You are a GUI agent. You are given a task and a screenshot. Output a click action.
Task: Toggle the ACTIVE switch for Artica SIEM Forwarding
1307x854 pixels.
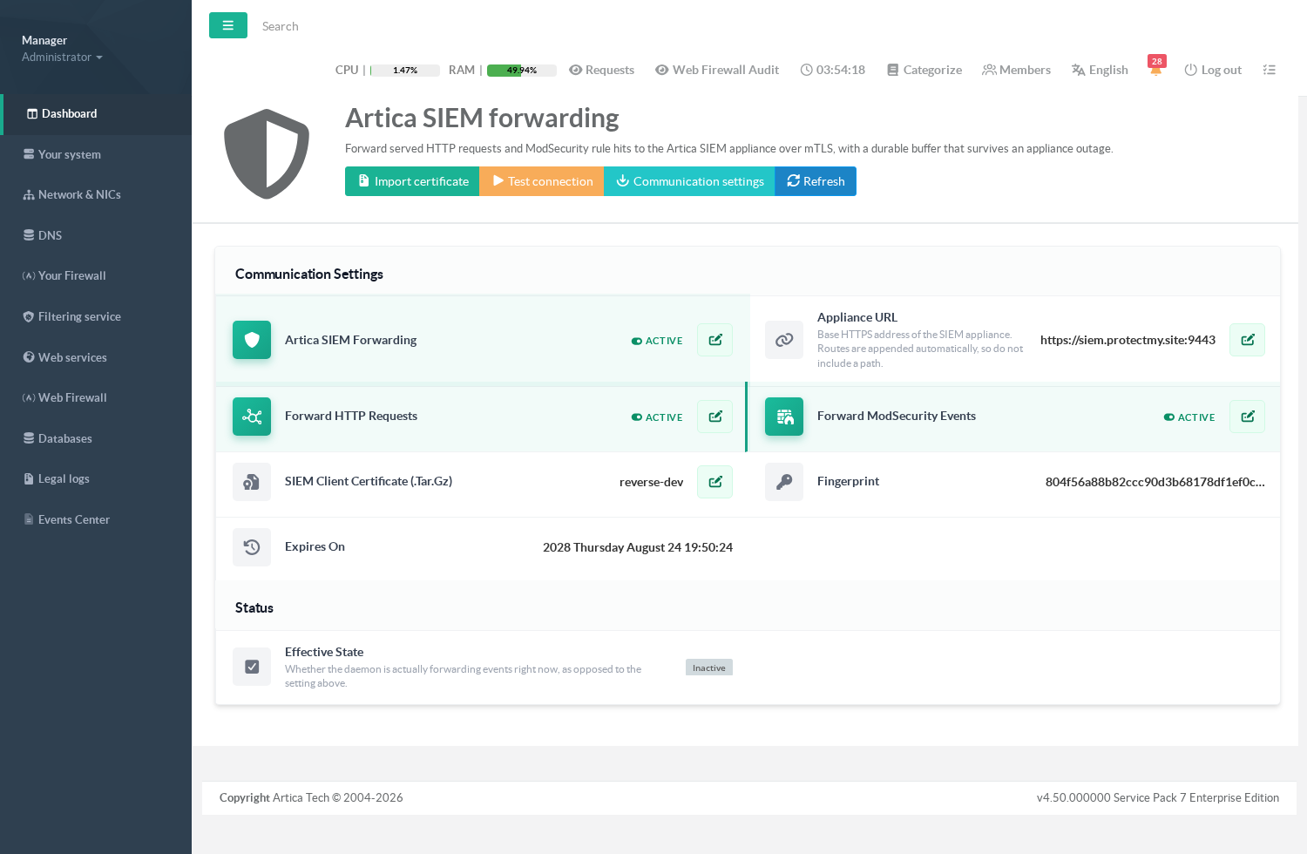pyautogui.click(x=657, y=341)
